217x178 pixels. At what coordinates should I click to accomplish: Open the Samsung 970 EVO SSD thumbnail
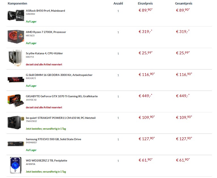click(x=16, y=144)
